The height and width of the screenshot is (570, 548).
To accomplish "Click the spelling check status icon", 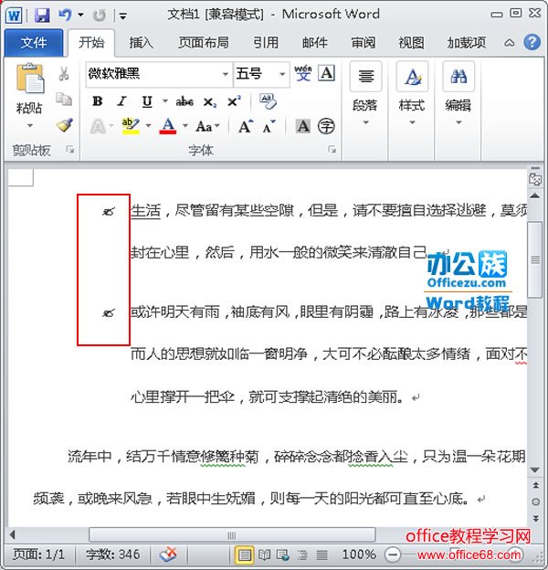I will click(168, 554).
